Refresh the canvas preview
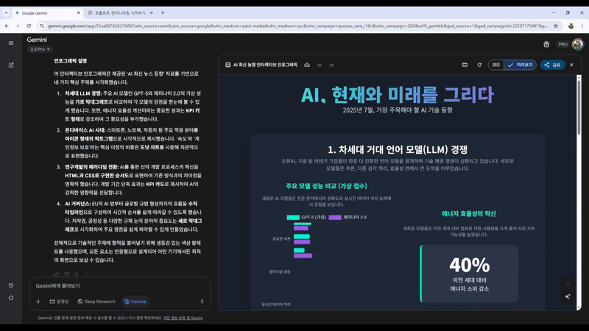 tap(479, 65)
